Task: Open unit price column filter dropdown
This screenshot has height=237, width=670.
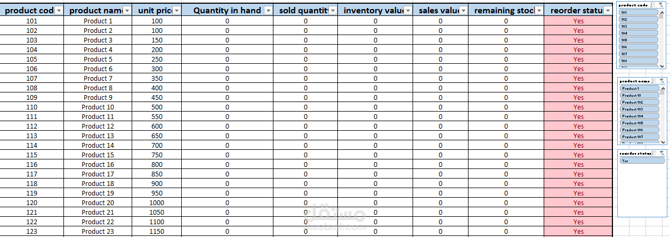Action: tap(176, 11)
